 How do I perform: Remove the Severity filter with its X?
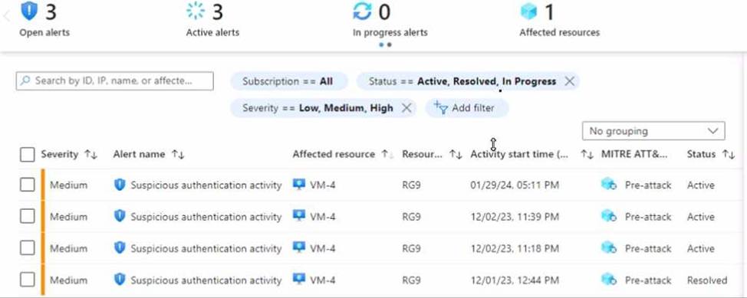[x=406, y=108]
